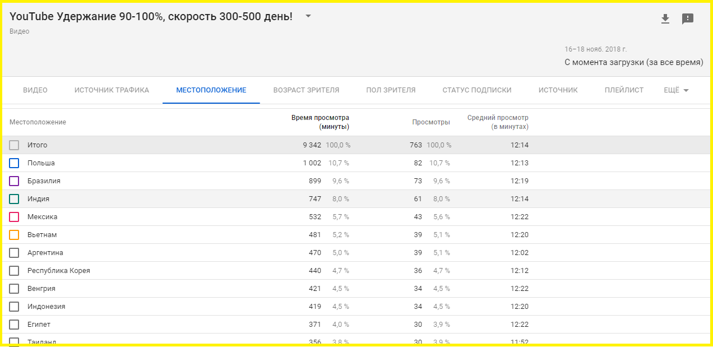Screen dimensions: 713x347
Task: Open the Венгрия location link
Action: tap(41, 289)
